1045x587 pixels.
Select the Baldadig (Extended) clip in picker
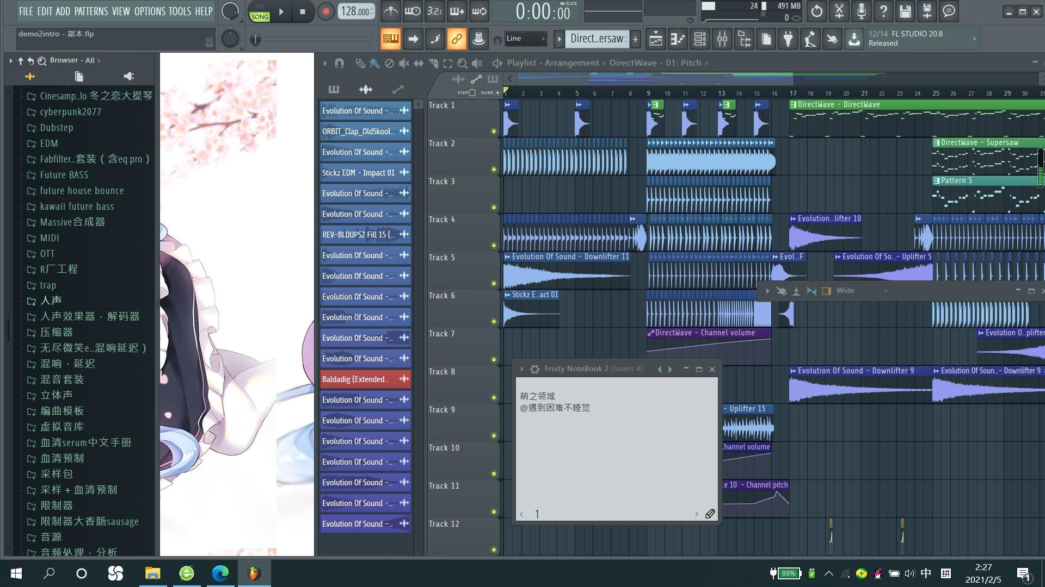pyautogui.click(x=355, y=379)
